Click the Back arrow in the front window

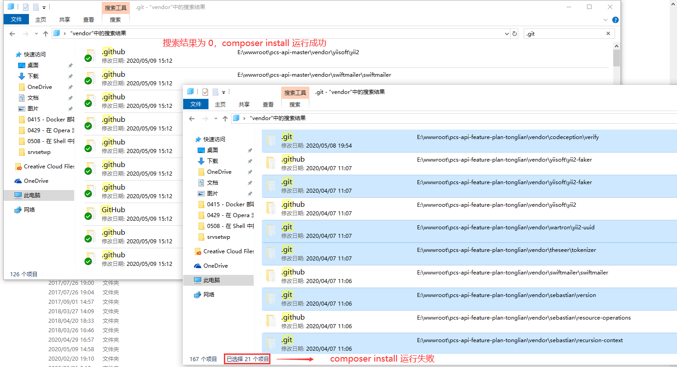coord(192,118)
